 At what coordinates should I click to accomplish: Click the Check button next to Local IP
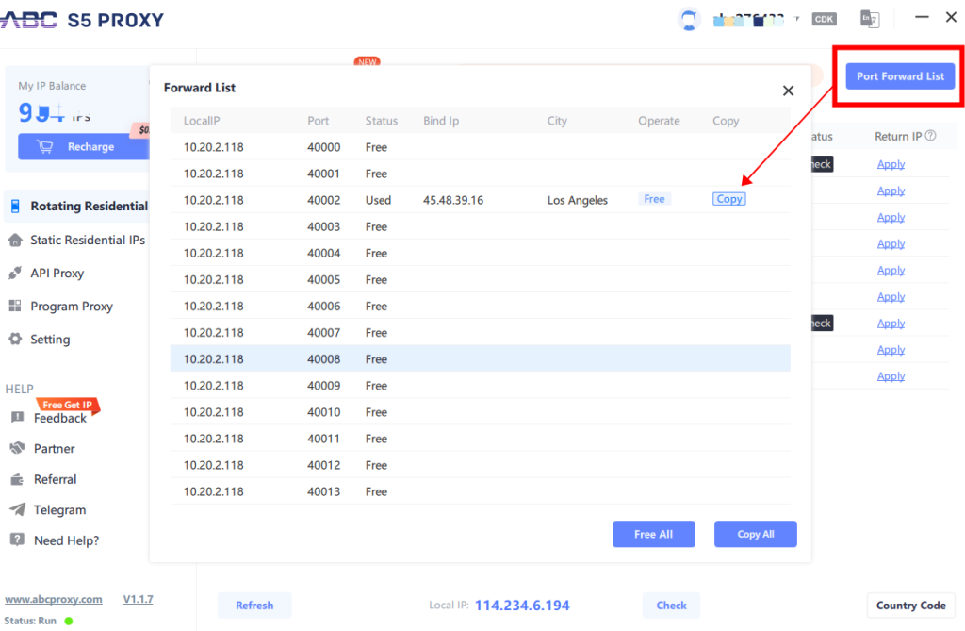coord(671,606)
